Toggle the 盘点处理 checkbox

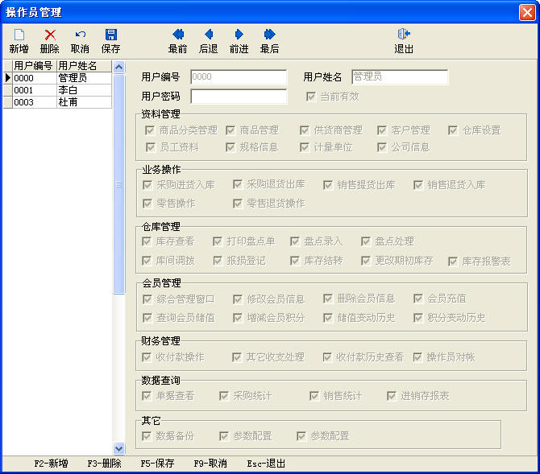pos(366,241)
